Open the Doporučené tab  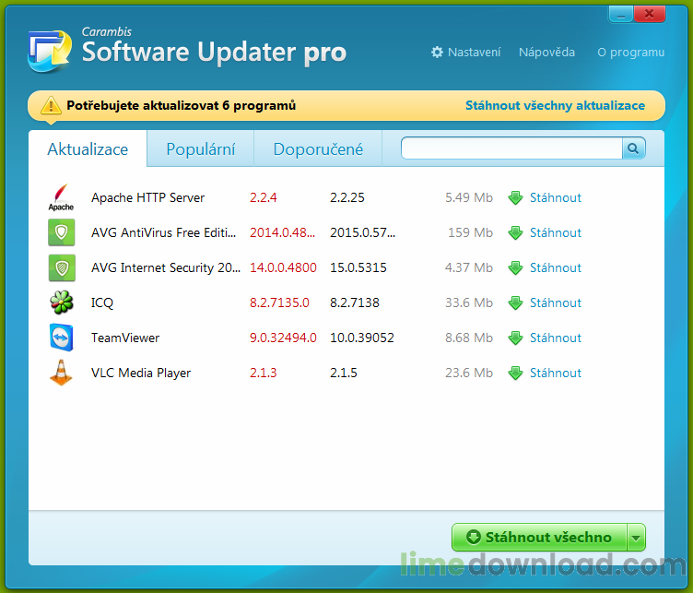pyautogui.click(x=317, y=149)
